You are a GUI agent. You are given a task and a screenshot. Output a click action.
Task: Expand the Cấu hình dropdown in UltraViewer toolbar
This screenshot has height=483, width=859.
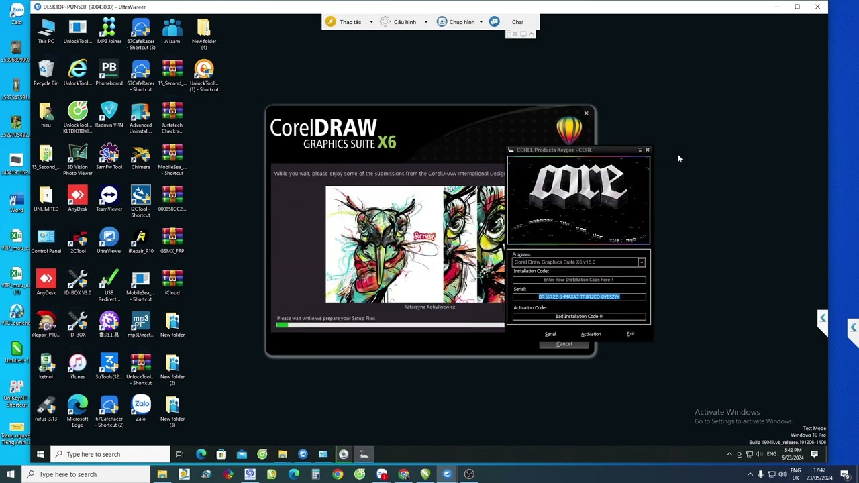pos(425,22)
